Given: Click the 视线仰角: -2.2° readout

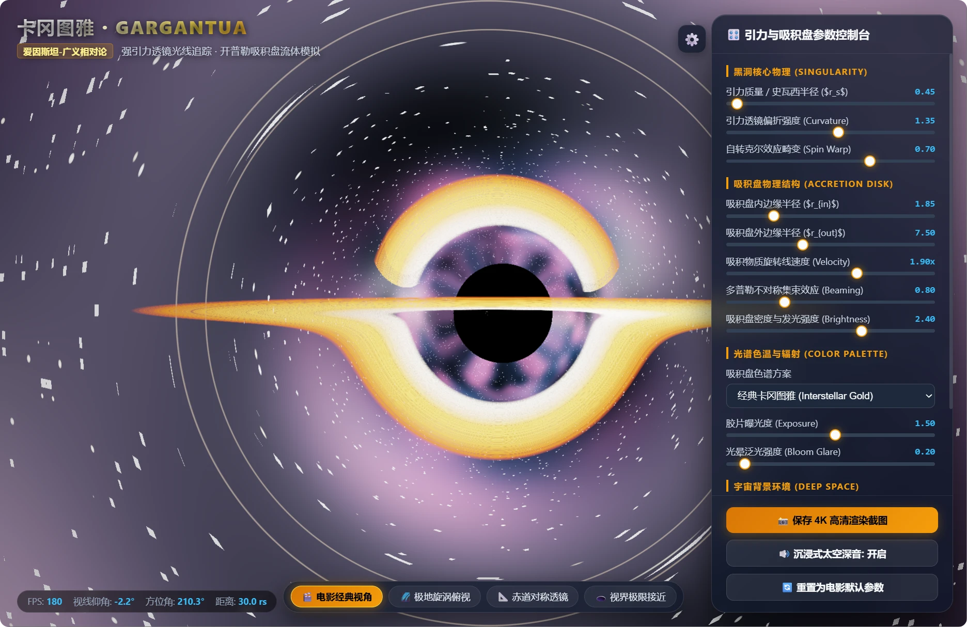Looking at the screenshot, I should [x=104, y=602].
